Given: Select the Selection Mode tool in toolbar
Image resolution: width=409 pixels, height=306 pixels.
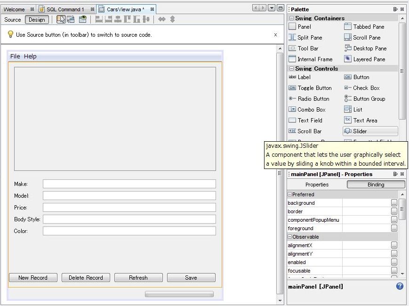Looking at the screenshot, I should click(x=61, y=19).
